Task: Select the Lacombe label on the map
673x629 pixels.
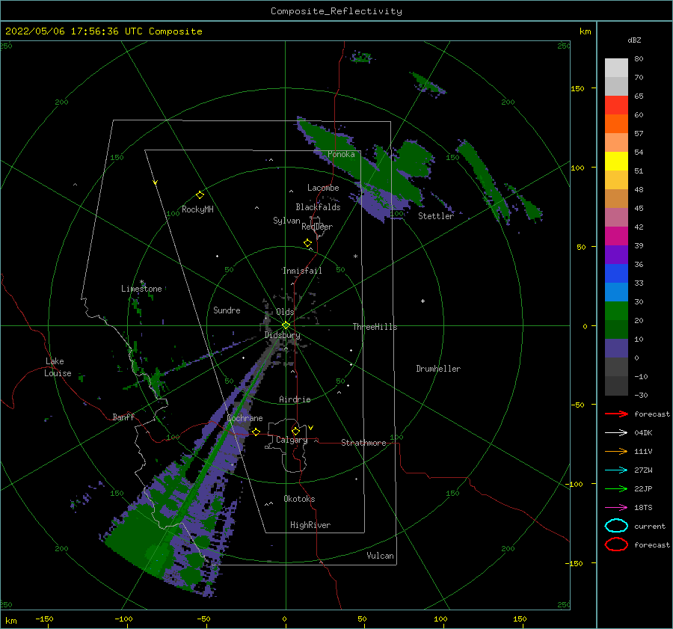Action: point(323,188)
